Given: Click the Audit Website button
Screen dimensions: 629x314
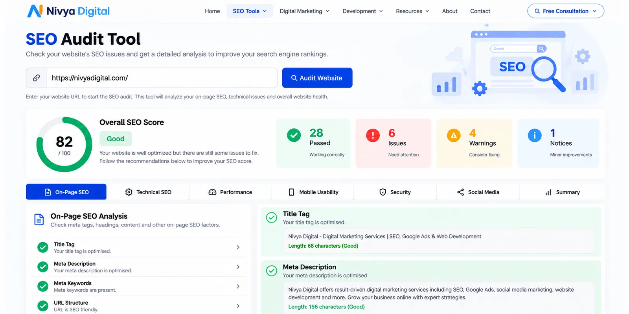Looking at the screenshot, I should coord(317,78).
